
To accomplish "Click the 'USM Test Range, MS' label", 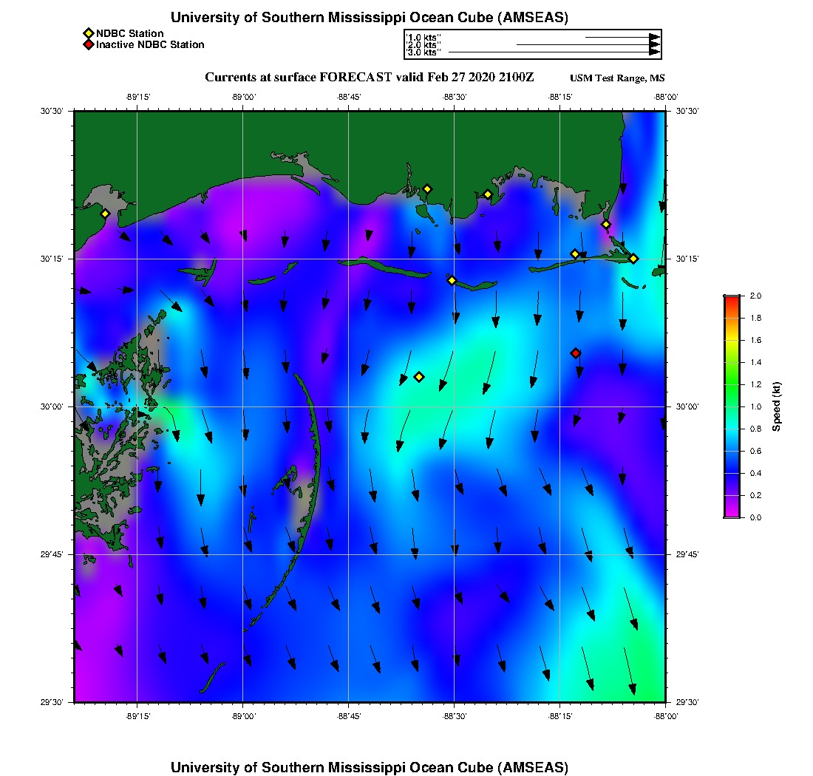I will [617, 78].
